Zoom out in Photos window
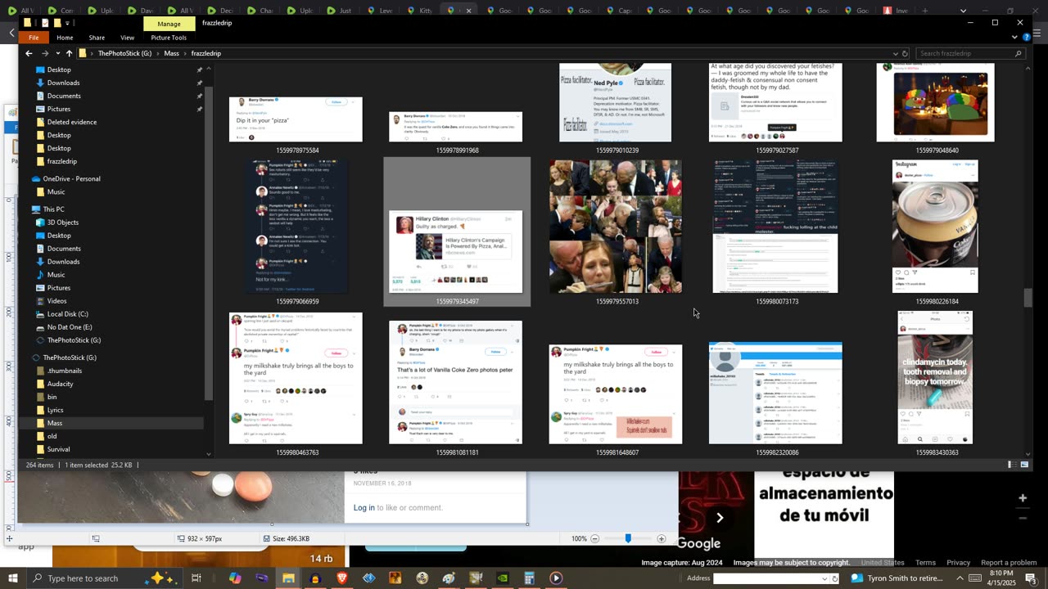Screen dimensions: 1048x589 pyautogui.click(x=595, y=538)
